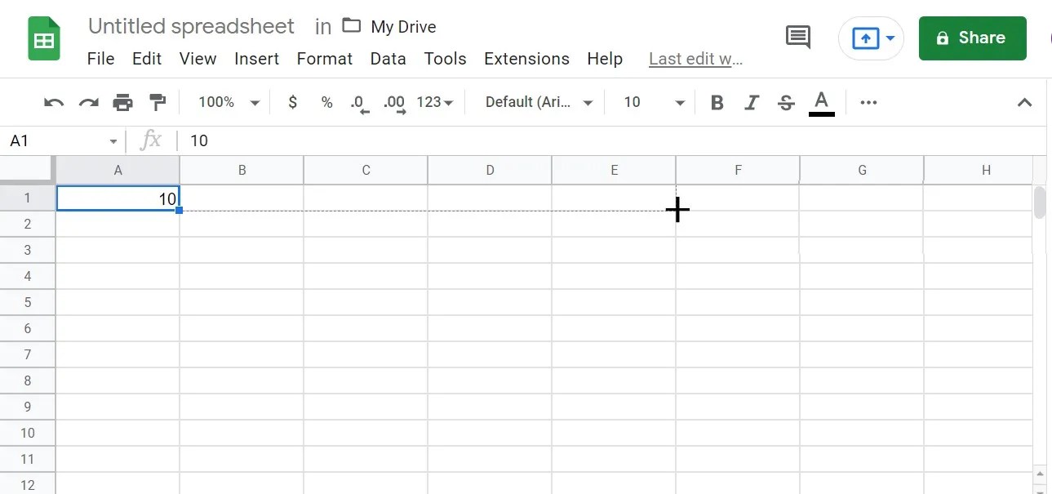
Task: Click the Redo icon
Action: (x=87, y=102)
